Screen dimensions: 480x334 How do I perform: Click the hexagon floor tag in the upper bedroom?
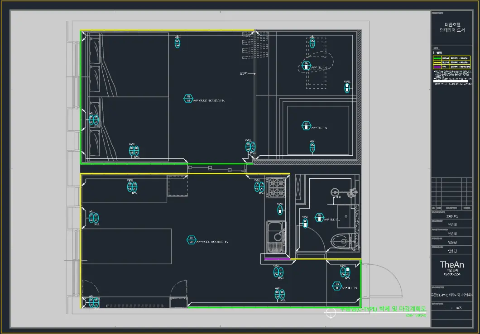(188, 99)
